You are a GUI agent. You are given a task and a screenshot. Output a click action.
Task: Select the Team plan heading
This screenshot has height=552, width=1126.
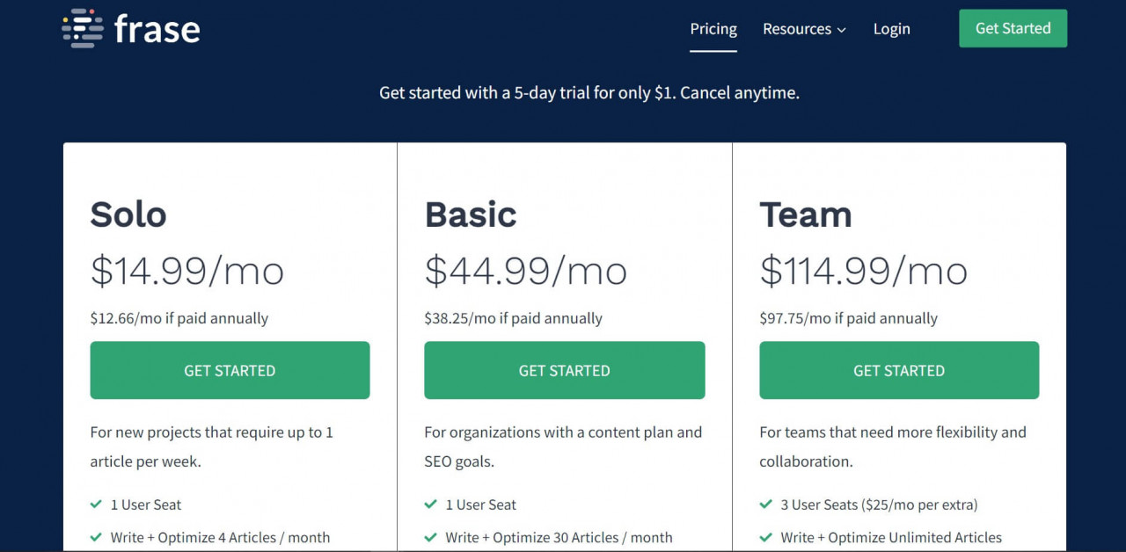tap(806, 214)
